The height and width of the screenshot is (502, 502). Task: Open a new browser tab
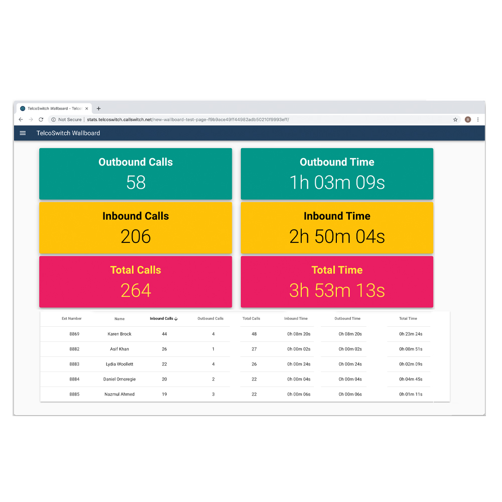98,108
